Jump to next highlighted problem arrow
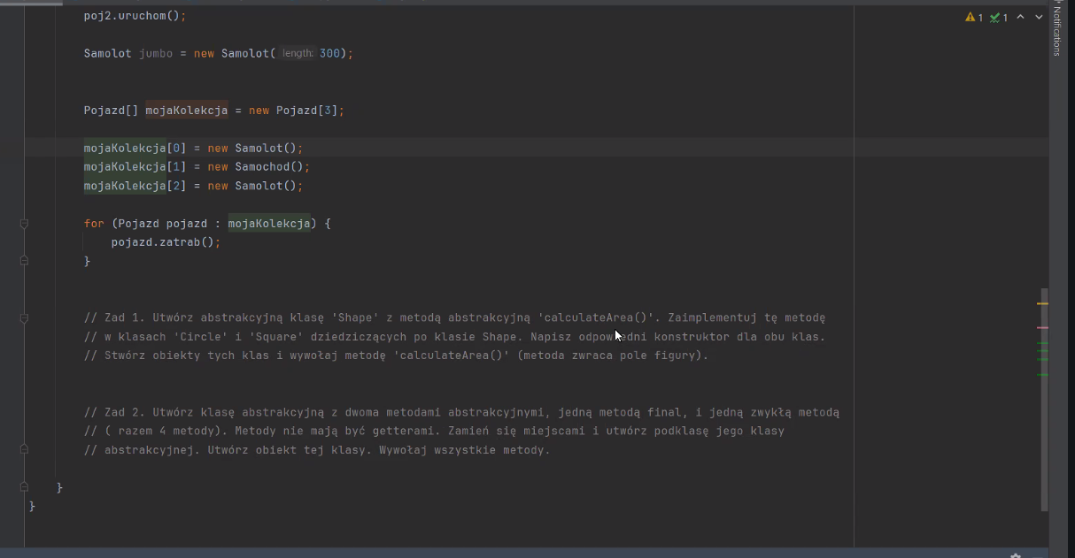The image size is (1075, 558). pyautogui.click(x=1040, y=17)
